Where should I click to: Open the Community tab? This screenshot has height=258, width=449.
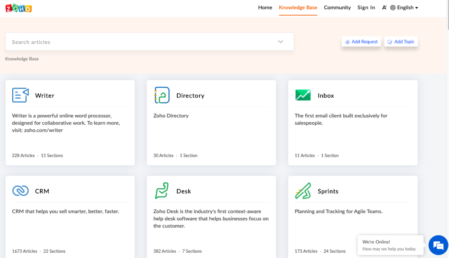(x=337, y=7)
